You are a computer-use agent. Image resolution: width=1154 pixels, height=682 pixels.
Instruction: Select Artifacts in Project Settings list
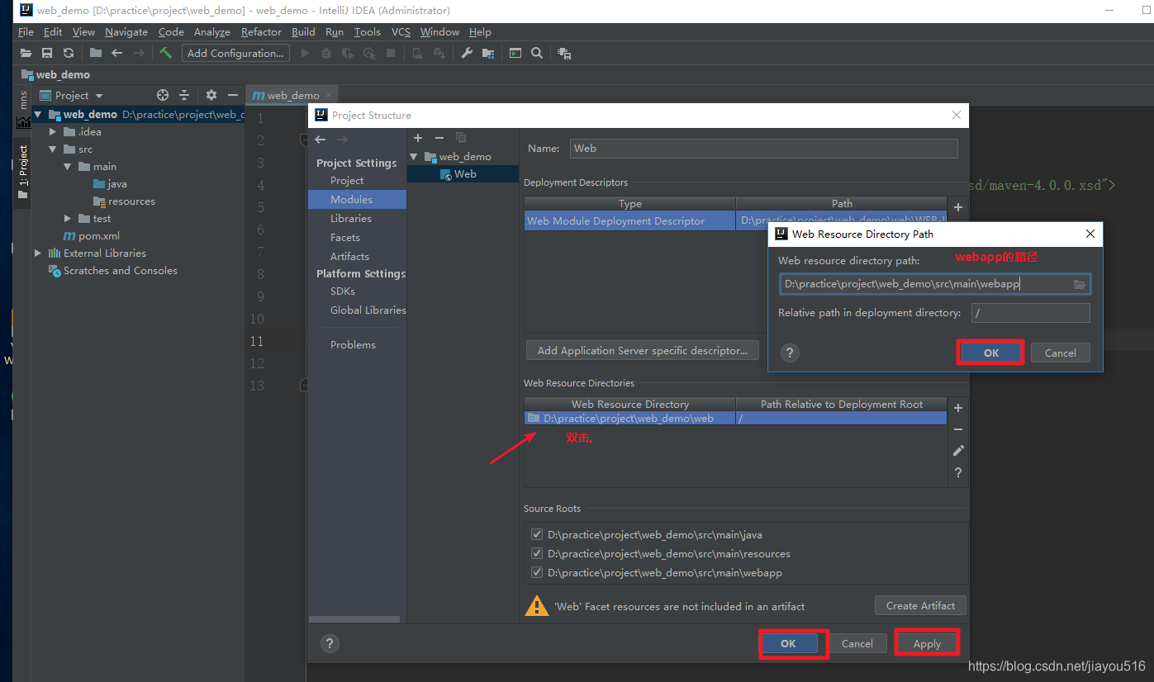click(349, 257)
